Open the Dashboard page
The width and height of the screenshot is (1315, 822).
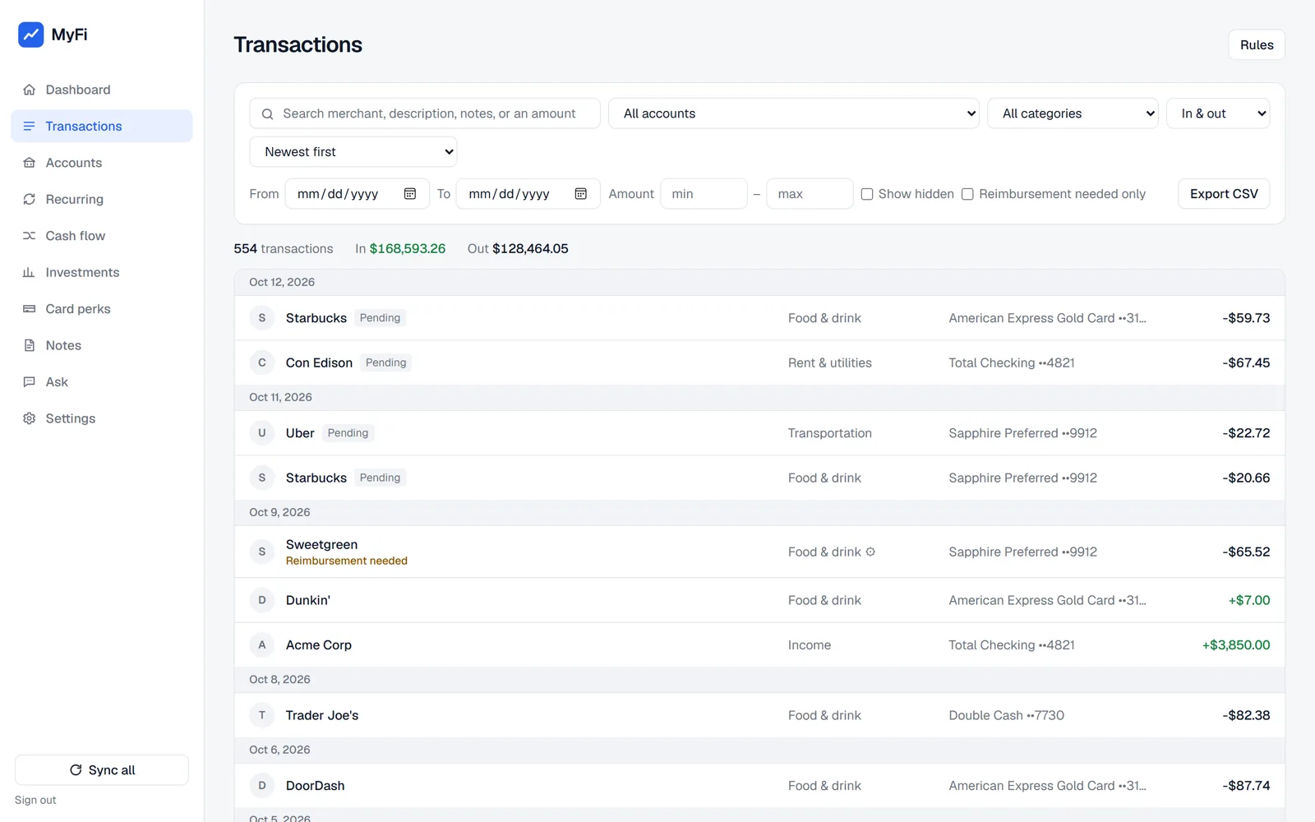[x=102, y=90]
